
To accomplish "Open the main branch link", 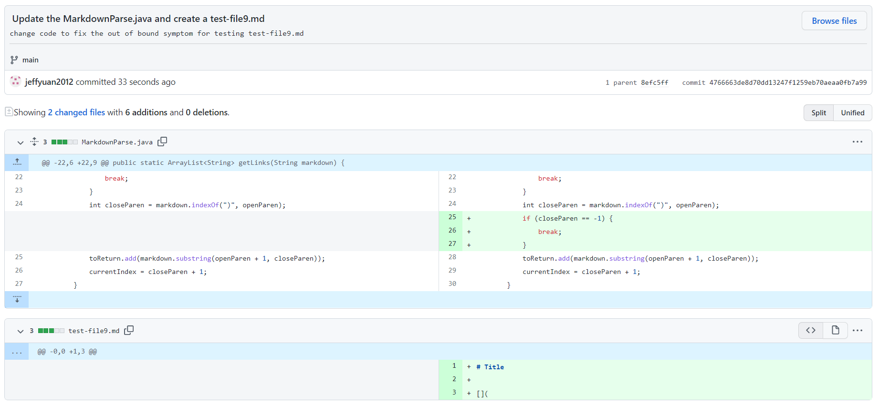I will pyautogui.click(x=31, y=60).
